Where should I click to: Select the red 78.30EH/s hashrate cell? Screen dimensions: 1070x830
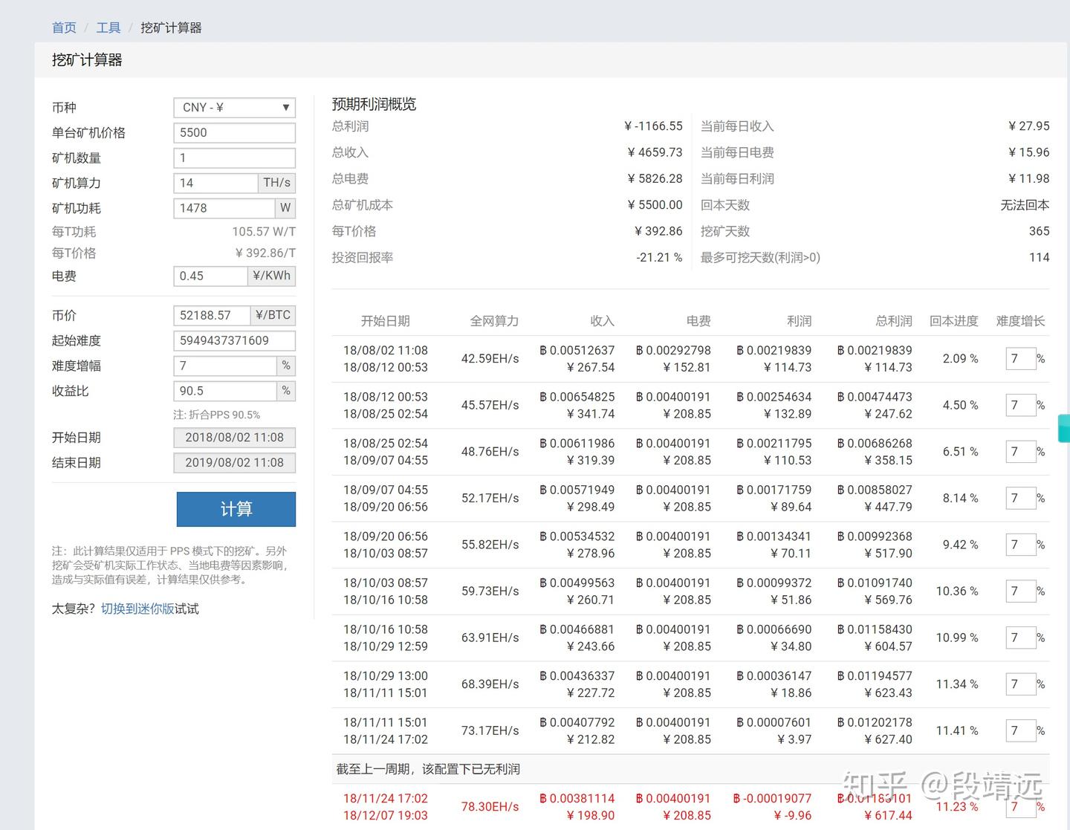490,807
